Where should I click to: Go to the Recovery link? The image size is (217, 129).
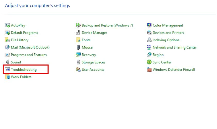(x=89, y=55)
